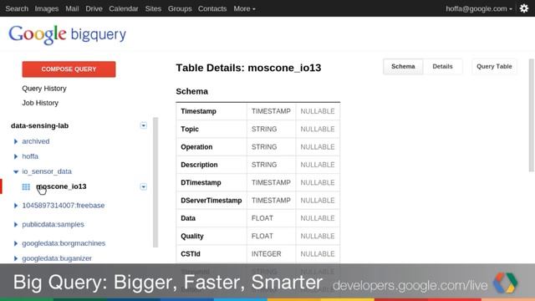Expand googledata:buganizer dataset arrow
This screenshot has height=301, width=535.
(x=16, y=258)
